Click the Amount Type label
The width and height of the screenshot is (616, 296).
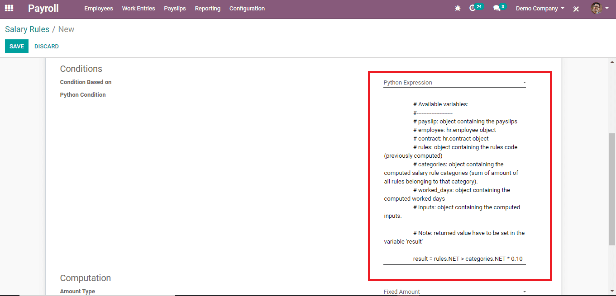pos(77,291)
